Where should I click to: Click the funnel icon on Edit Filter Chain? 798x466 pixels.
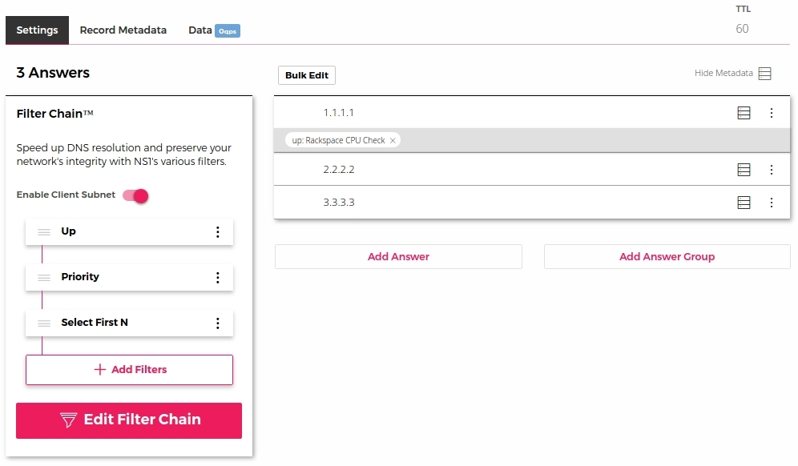67,420
